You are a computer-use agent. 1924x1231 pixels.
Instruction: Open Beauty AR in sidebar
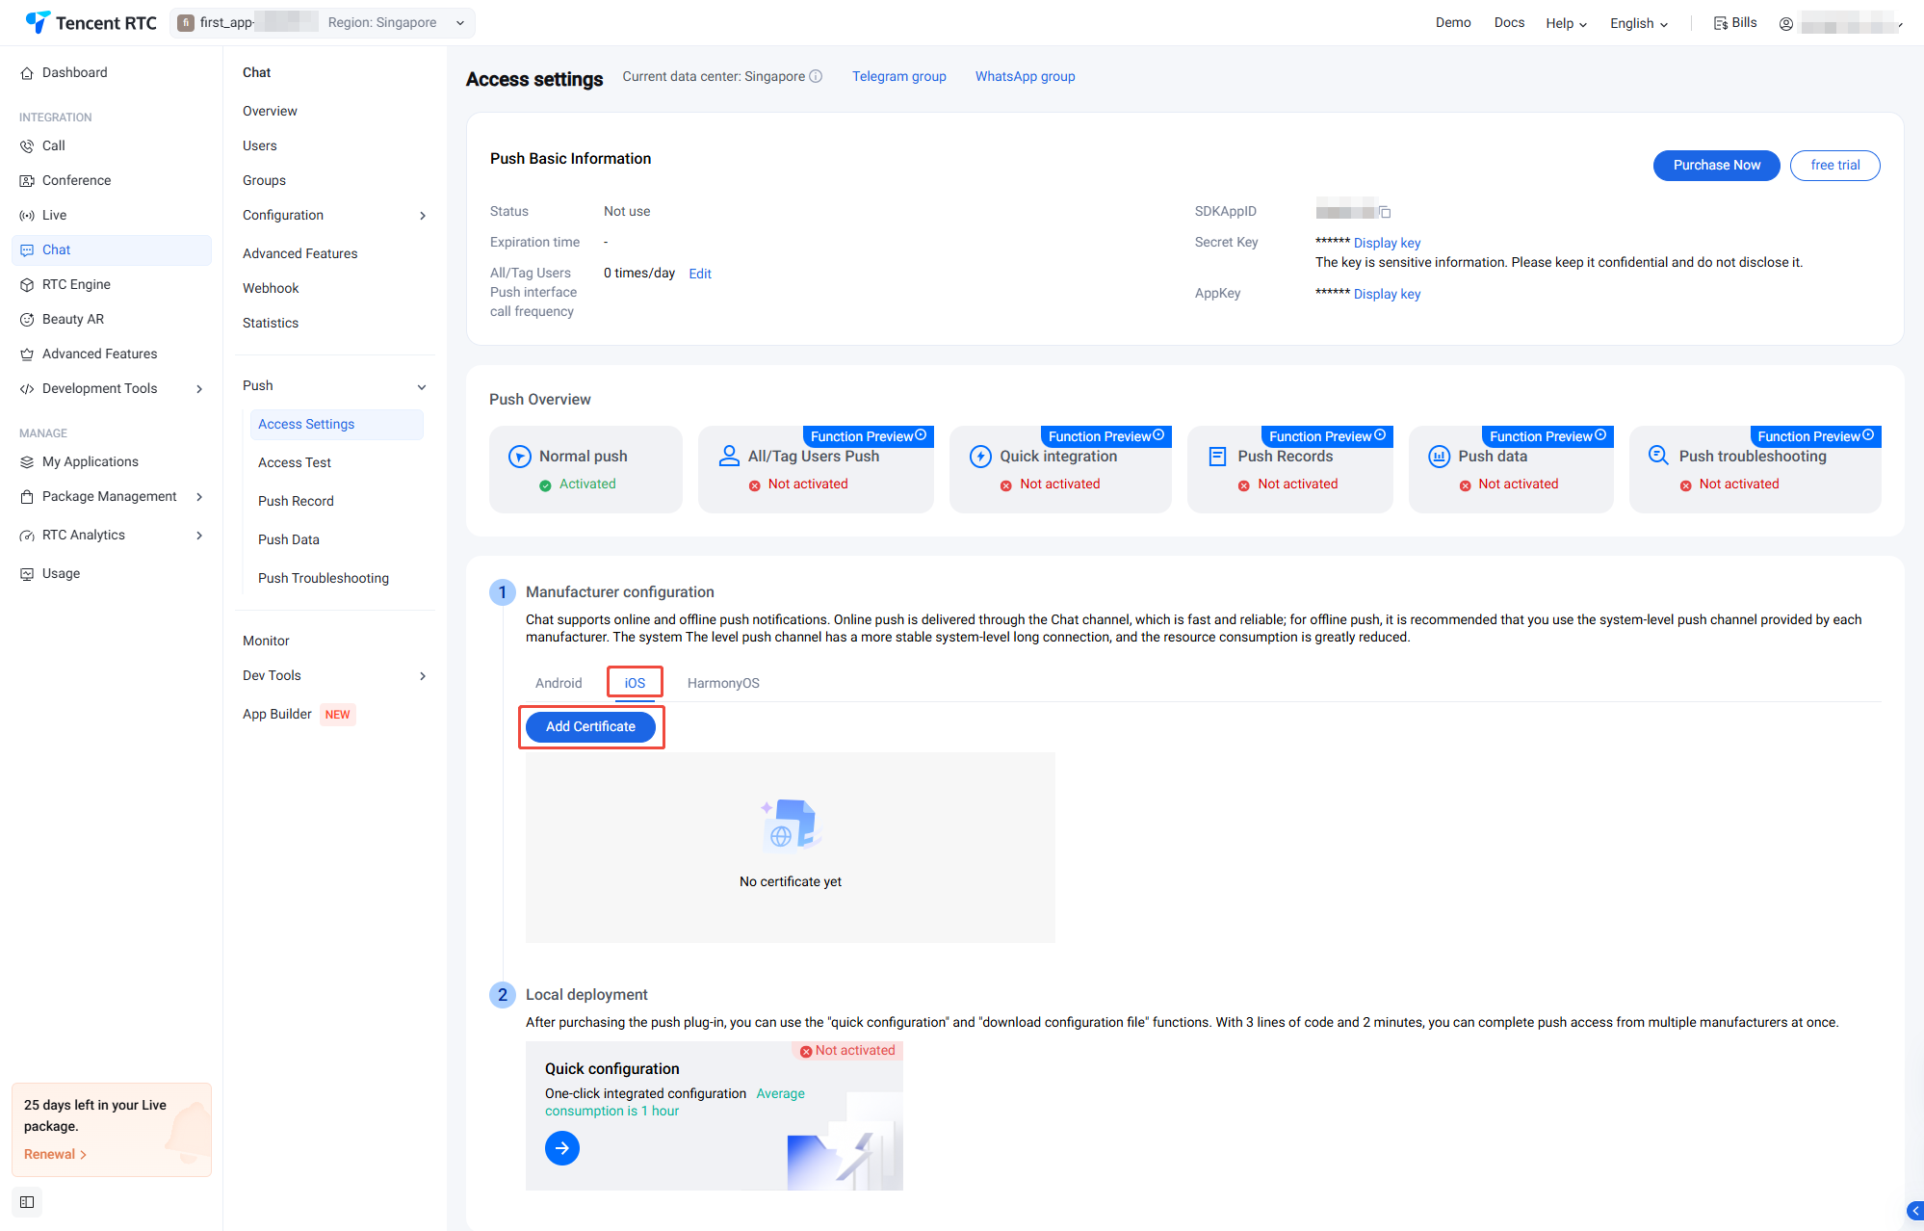(72, 319)
